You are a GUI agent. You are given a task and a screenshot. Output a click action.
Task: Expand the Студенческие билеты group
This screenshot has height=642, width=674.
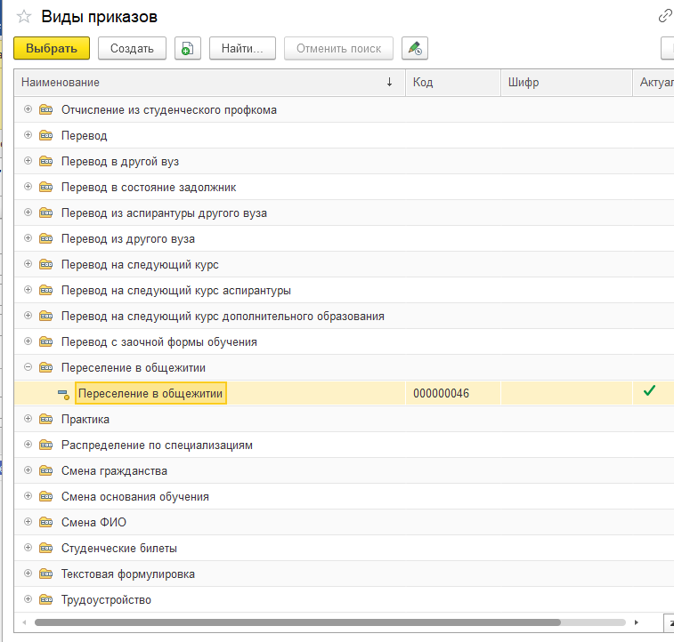[28, 547]
